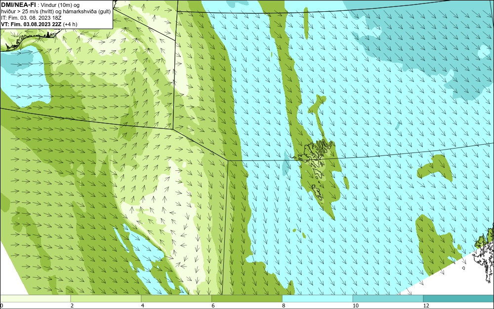The height and width of the screenshot is (309, 494).
Task: Click the legend label '8'
Action: point(284,306)
